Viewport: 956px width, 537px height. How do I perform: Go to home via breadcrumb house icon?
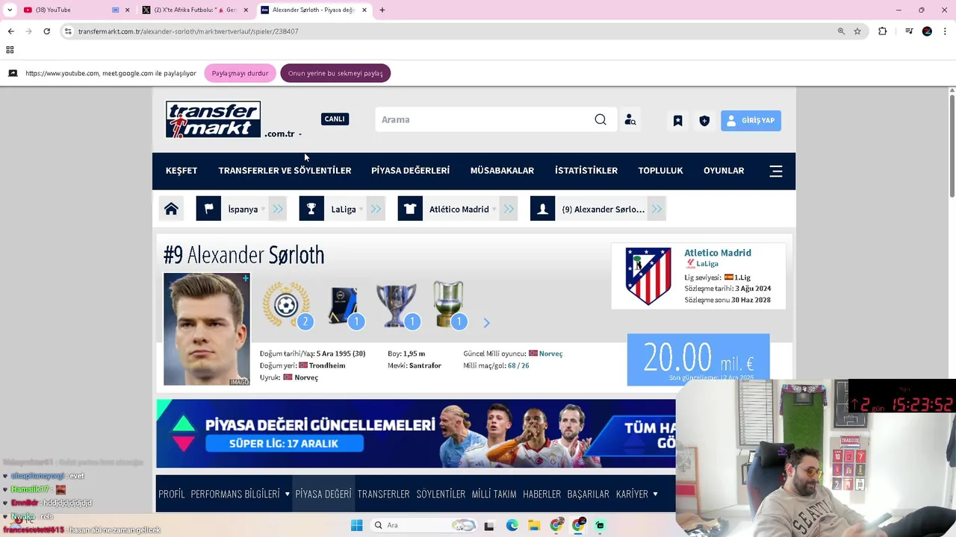(x=171, y=209)
